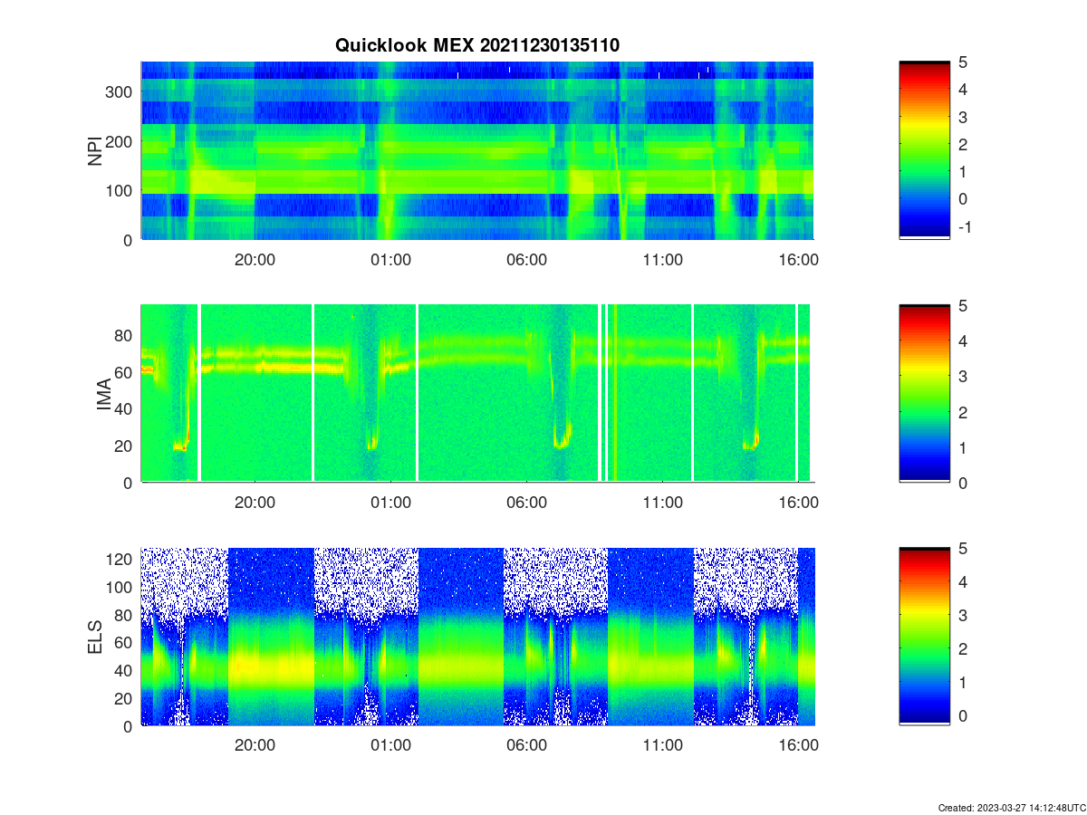
Task: Click the 40 tick on the ELS y-axis
Action: coord(124,671)
